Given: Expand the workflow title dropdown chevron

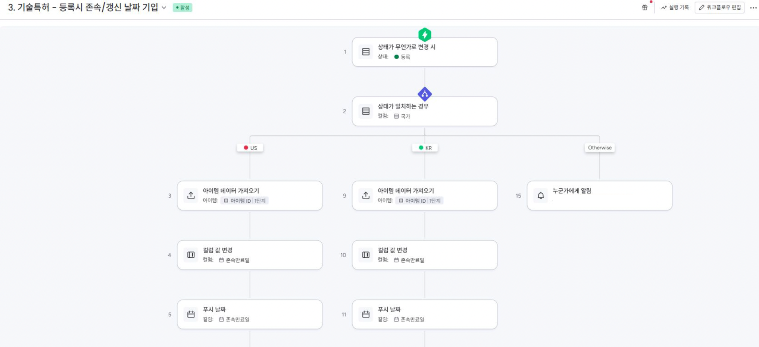Looking at the screenshot, I should pos(164,8).
